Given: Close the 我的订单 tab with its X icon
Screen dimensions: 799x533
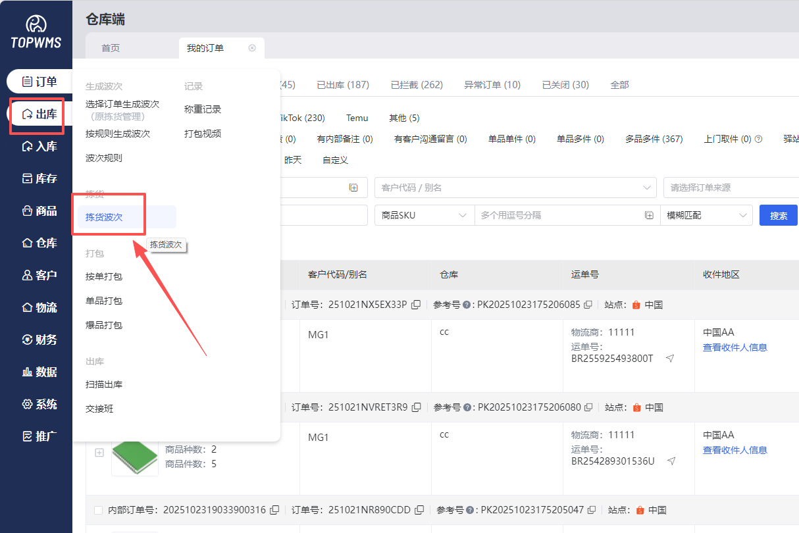Looking at the screenshot, I should pyautogui.click(x=252, y=48).
